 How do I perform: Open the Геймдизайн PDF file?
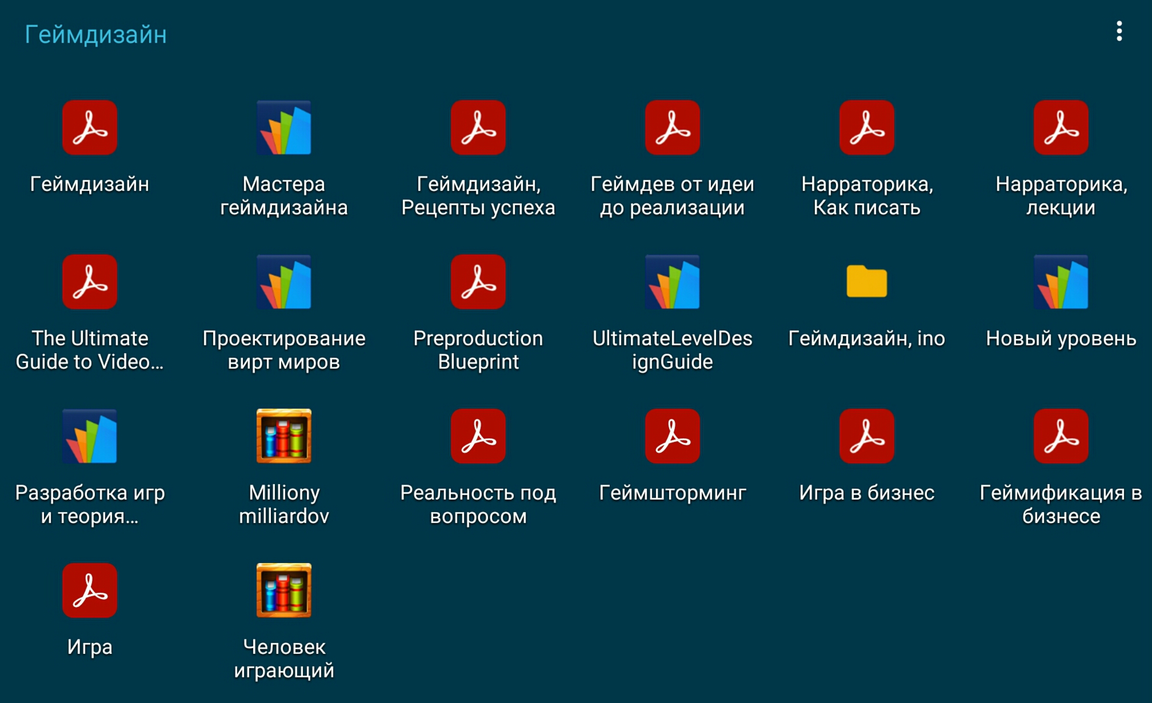point(91,128)
